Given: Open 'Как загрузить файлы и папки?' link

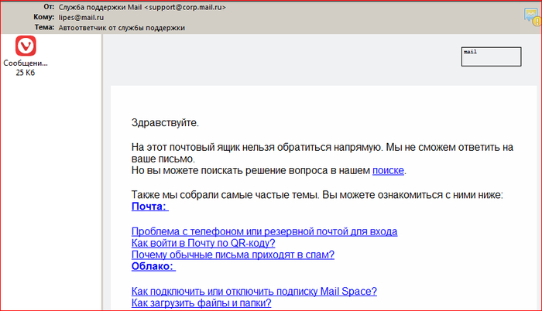Looking at the screenshot, I should point(201,303).
